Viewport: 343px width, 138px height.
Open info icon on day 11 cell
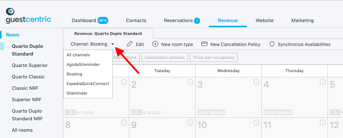click(323, 123)
